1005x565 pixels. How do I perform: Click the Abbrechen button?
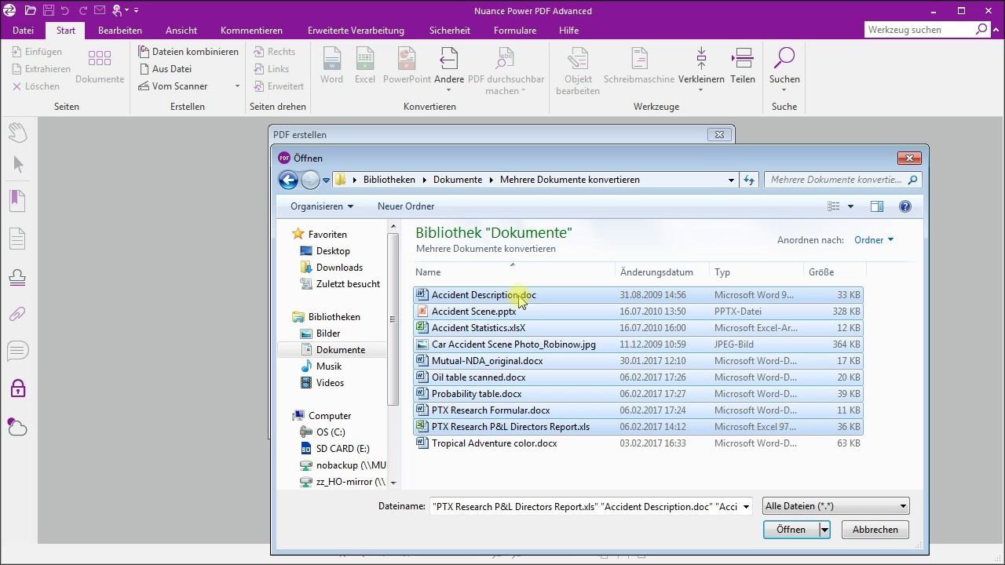tap(875, 530)
